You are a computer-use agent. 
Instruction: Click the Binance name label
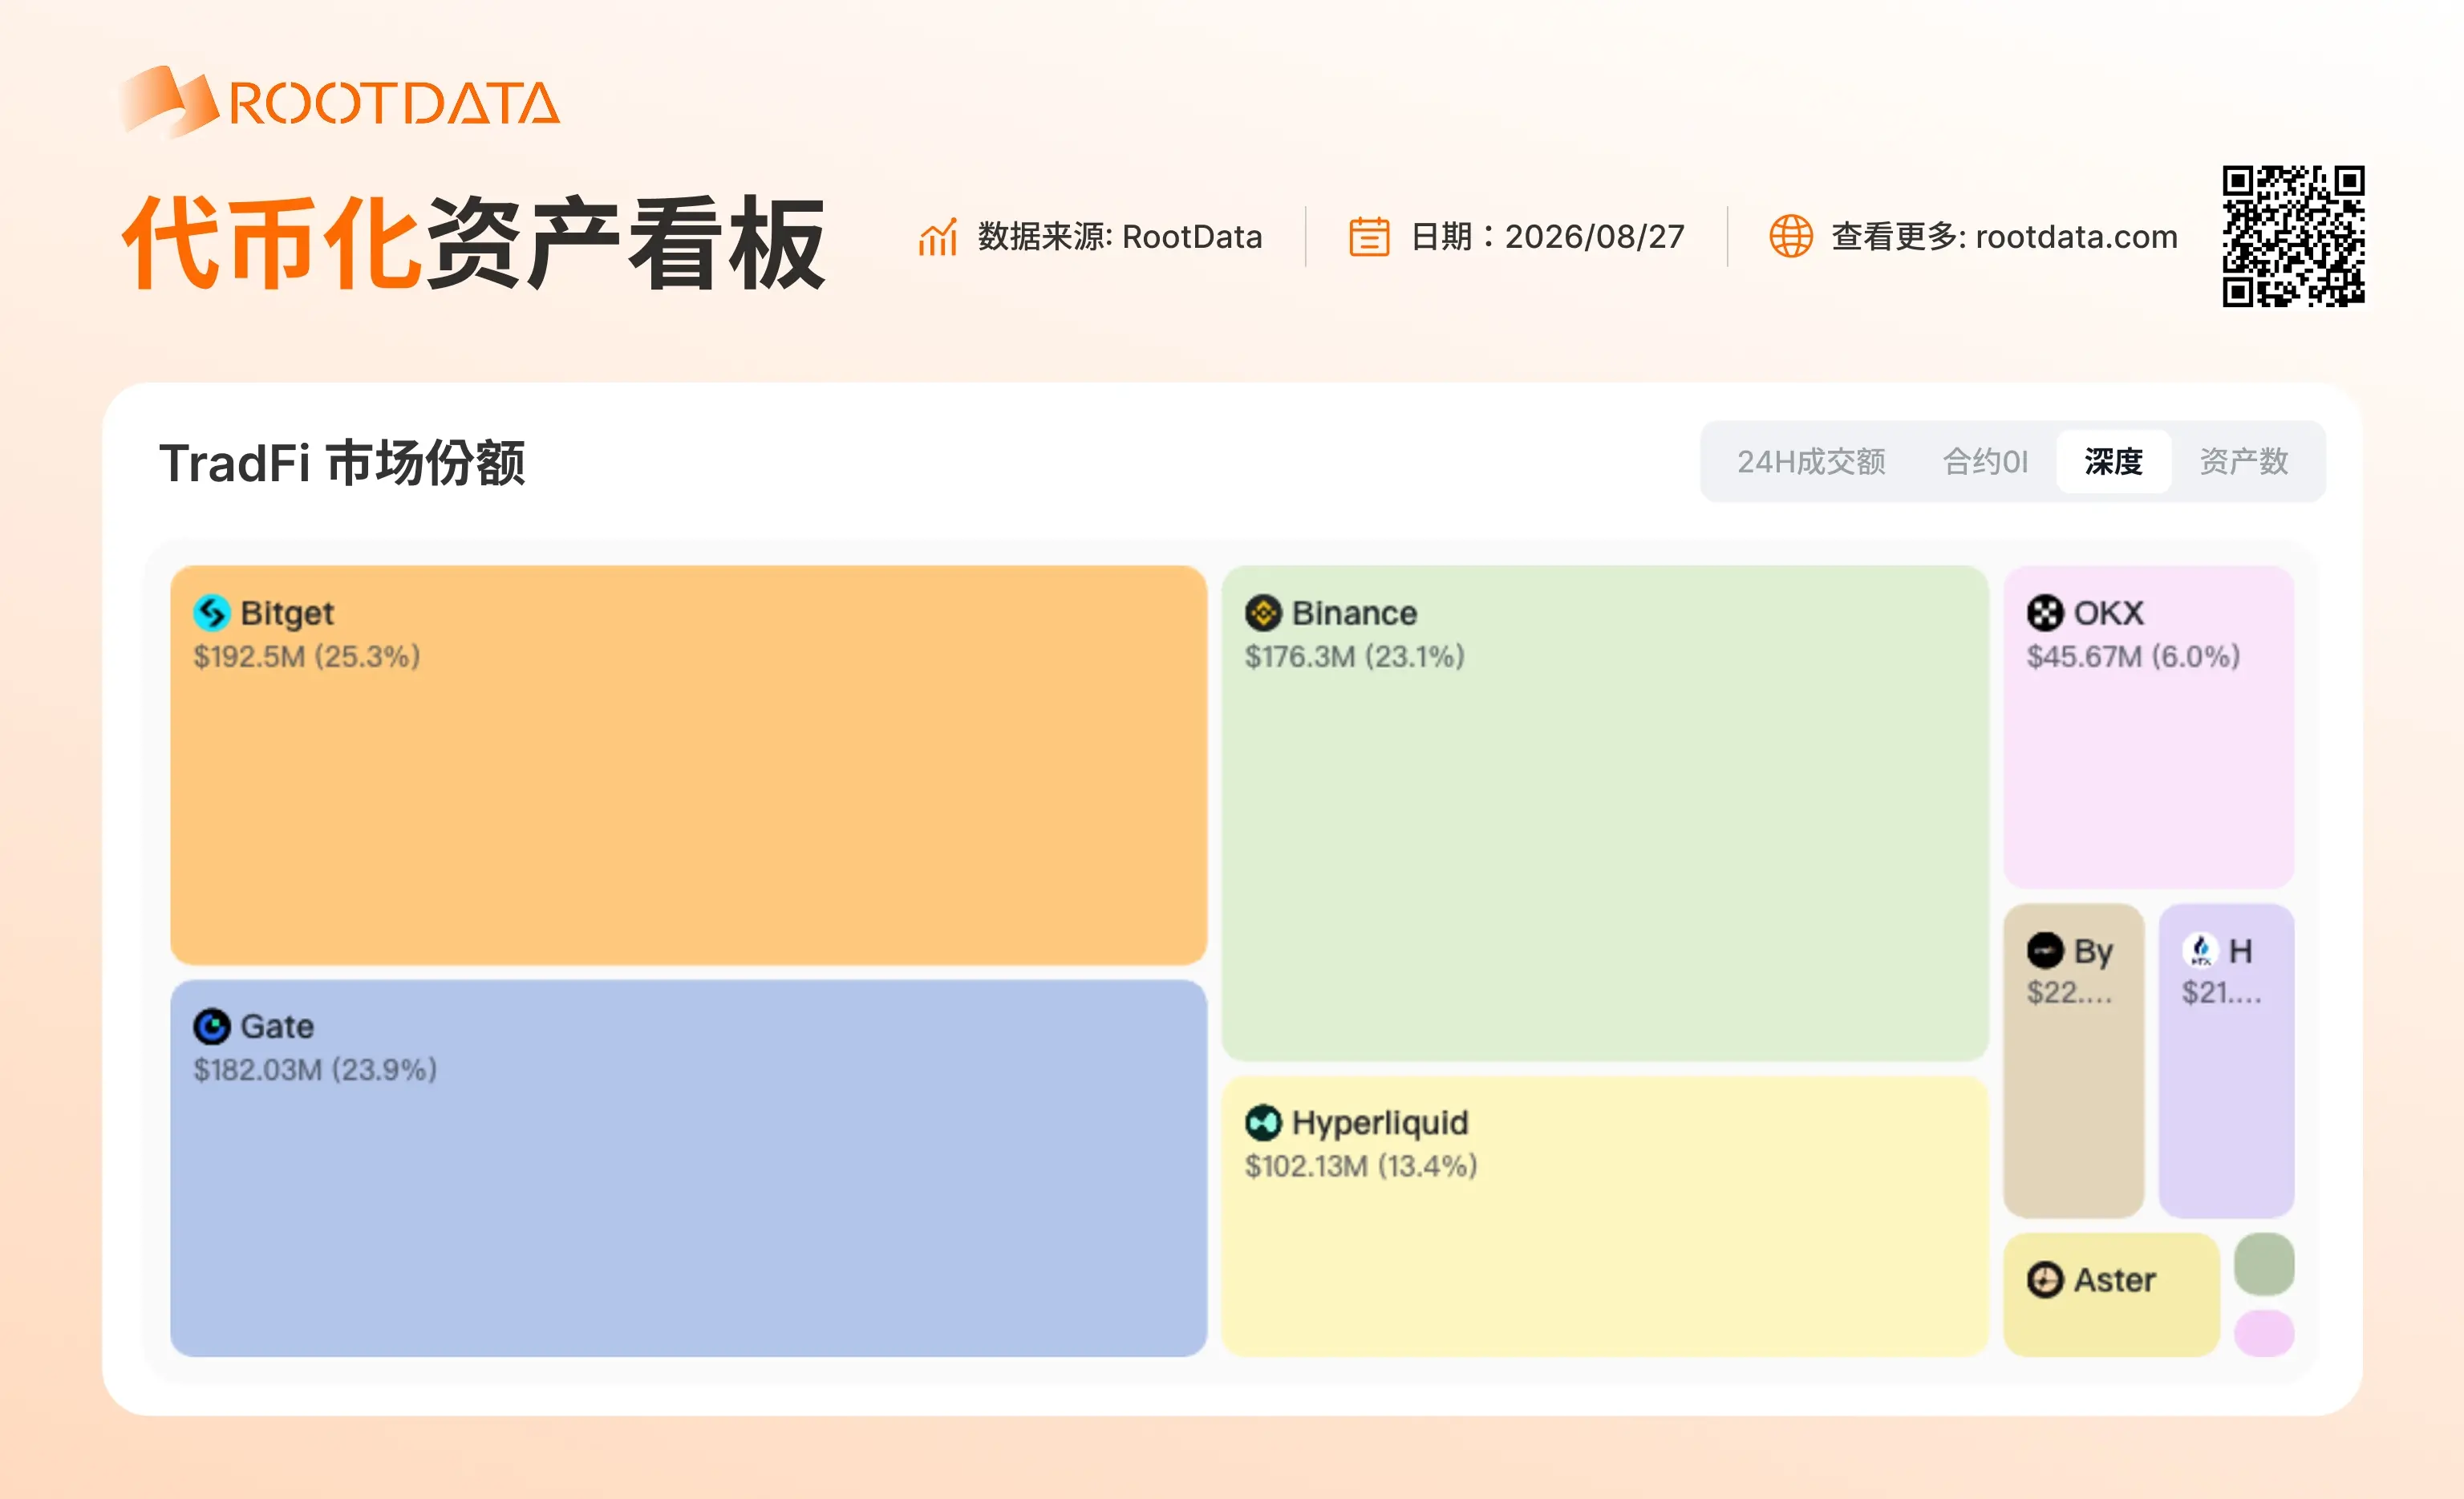coord(1354,613)
